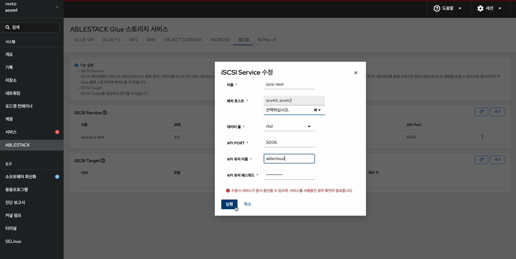Open 터미널 from the sidebar
Image resolution: width=516 pixels, height=259 pixels.
[11, 228]
